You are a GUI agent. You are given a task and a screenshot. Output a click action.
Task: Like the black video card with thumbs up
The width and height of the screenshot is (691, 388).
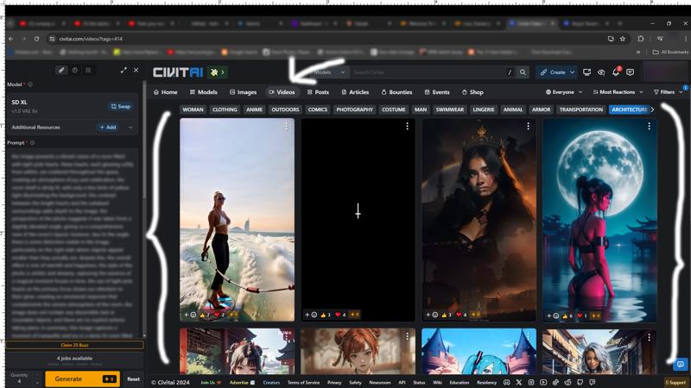[326, 315]
